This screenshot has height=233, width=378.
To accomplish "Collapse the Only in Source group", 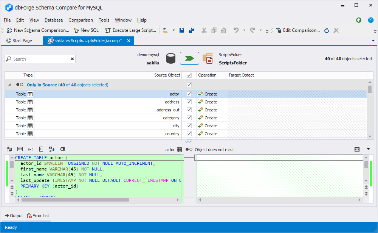I will point(10,84).
